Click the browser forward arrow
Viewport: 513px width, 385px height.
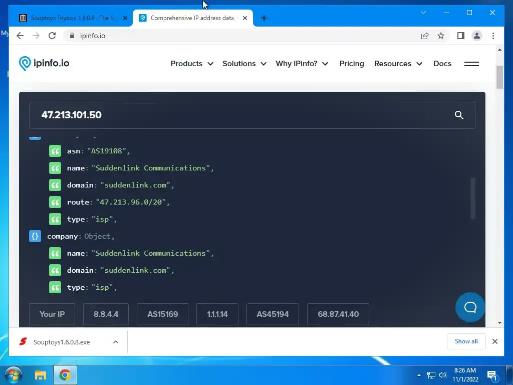[36, 36]
